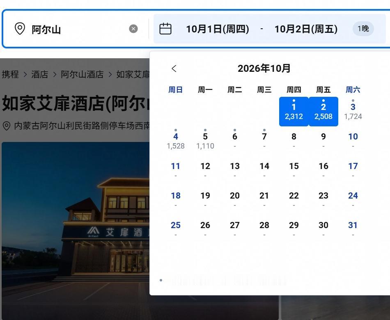Image resolution: width=390 pixels, height=320 pixels.
Task: Click the 2026年10月 month title
Action: [264, 69]
